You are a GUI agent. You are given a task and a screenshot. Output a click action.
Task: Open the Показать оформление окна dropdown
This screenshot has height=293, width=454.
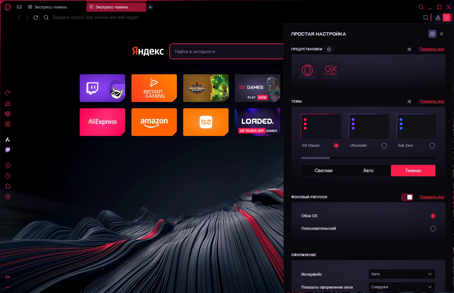point(402,287)
